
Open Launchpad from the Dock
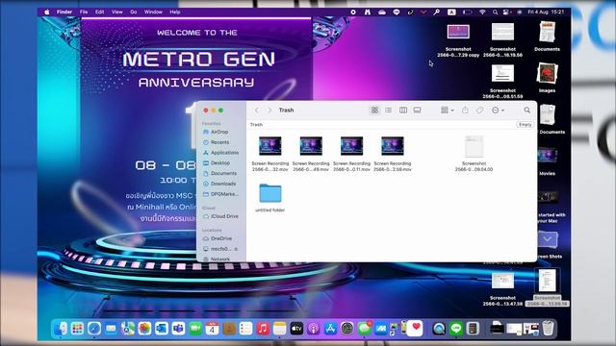pos(77,329)
